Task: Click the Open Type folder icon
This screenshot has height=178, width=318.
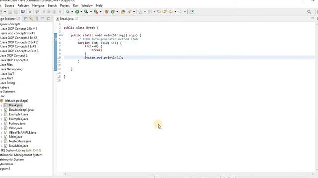Action: pyautogui.click(x=123, y=12)
